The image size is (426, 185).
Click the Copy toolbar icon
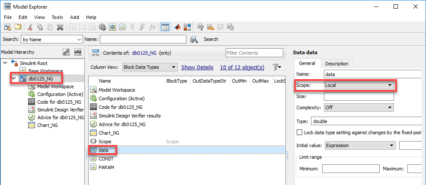click(40, 27)
